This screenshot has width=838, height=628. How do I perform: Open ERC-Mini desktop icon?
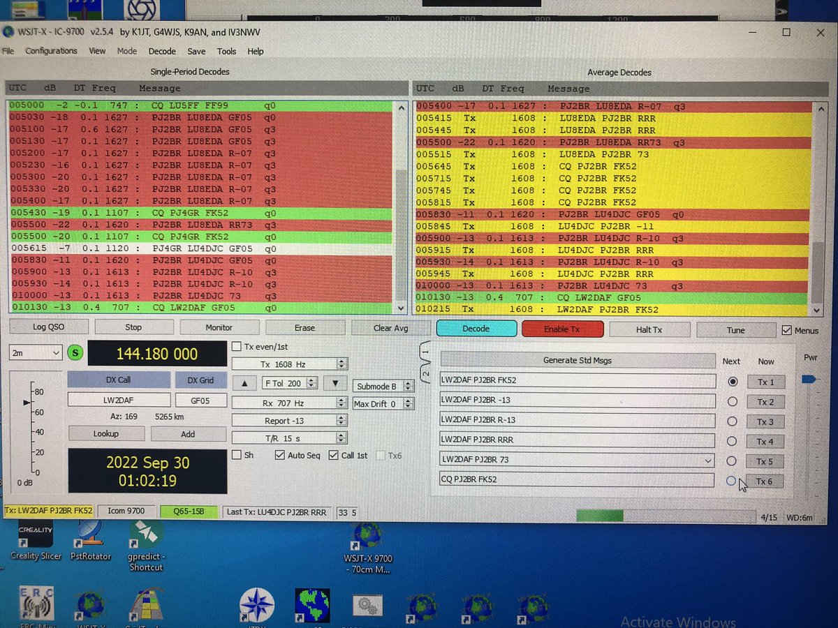pyautogui.click(x=36, y=606)
